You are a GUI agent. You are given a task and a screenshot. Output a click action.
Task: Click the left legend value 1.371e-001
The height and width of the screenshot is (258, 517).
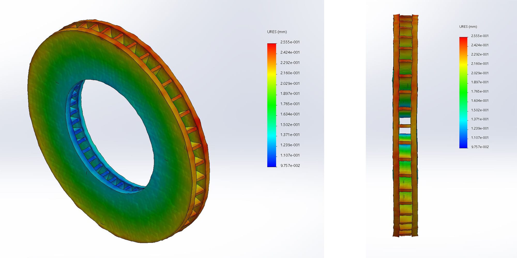pyautogui.click(x=290, y=135)
